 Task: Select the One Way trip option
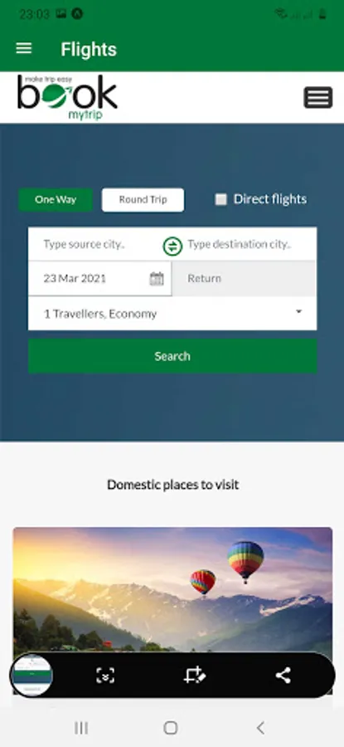(x=56, y=199)
